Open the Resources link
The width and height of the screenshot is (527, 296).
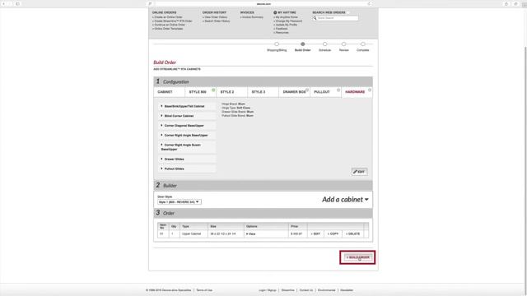pyautogui.click(x=282, y=33)
